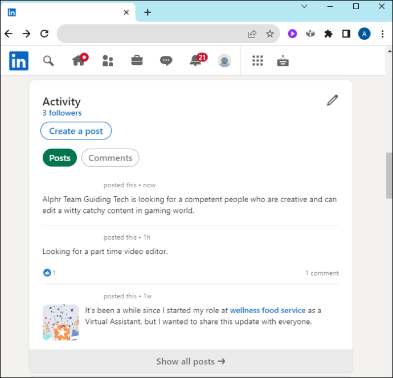Click the share page icon in address bar

[252, 34]
